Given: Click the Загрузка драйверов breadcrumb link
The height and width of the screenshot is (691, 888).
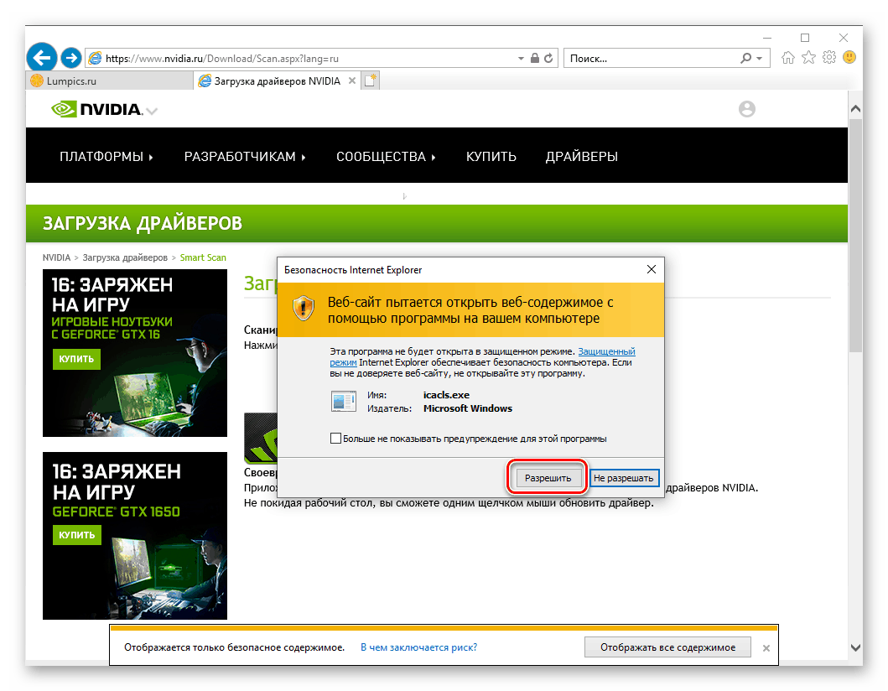Looking at the screenshot, I should tap(125, 257).
